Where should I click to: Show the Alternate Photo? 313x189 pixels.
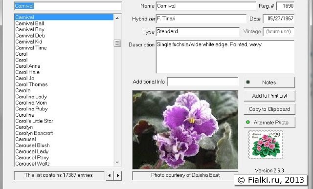[x=269, y=123]
